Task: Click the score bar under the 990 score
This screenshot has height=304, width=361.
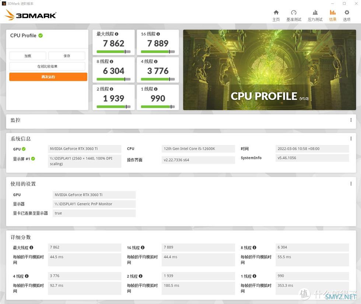Action: (x=158, y=107)
